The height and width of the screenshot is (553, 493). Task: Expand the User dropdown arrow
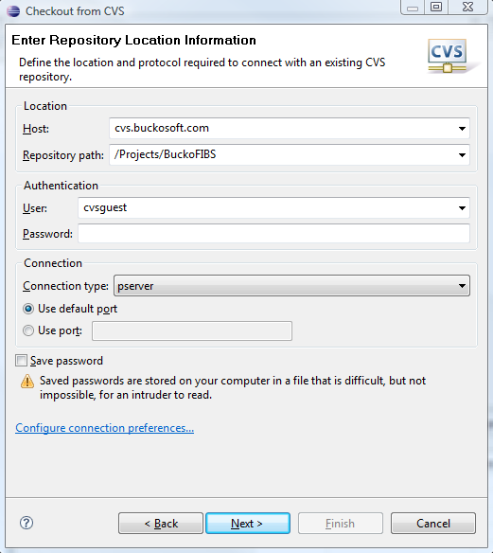coord(462,207)
